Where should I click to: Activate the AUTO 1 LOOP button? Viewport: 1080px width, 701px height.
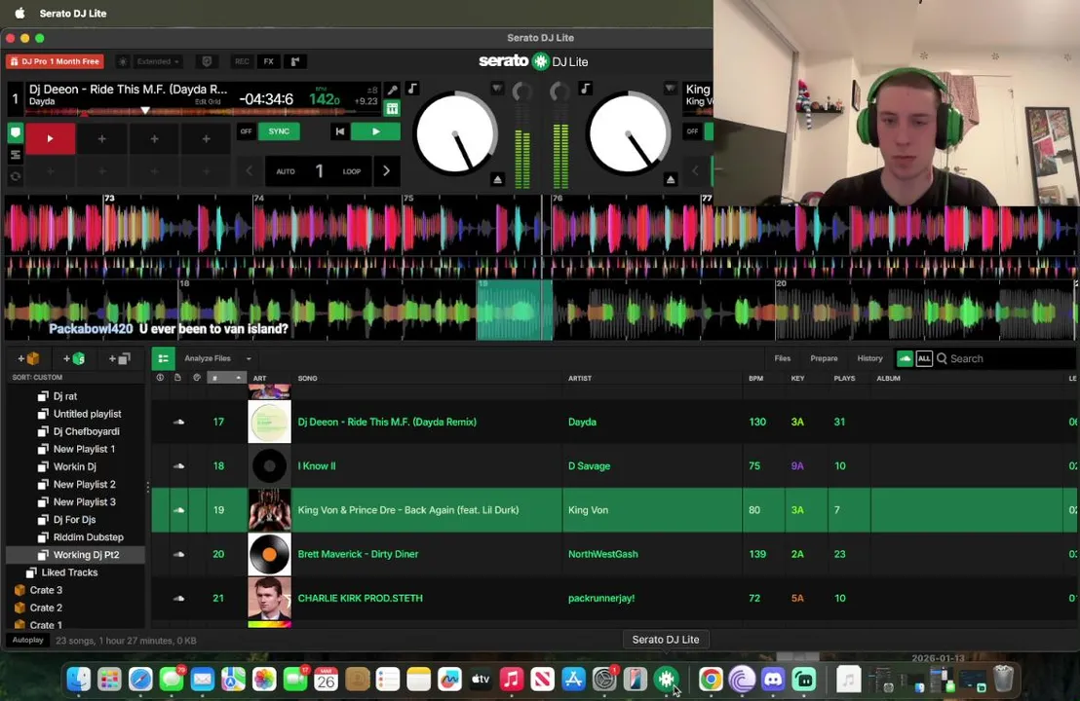(x=319, y=171)
